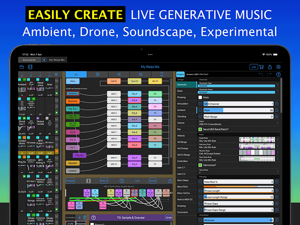
Task: Open the Patch selection chevron
Action: click(277, 123)
